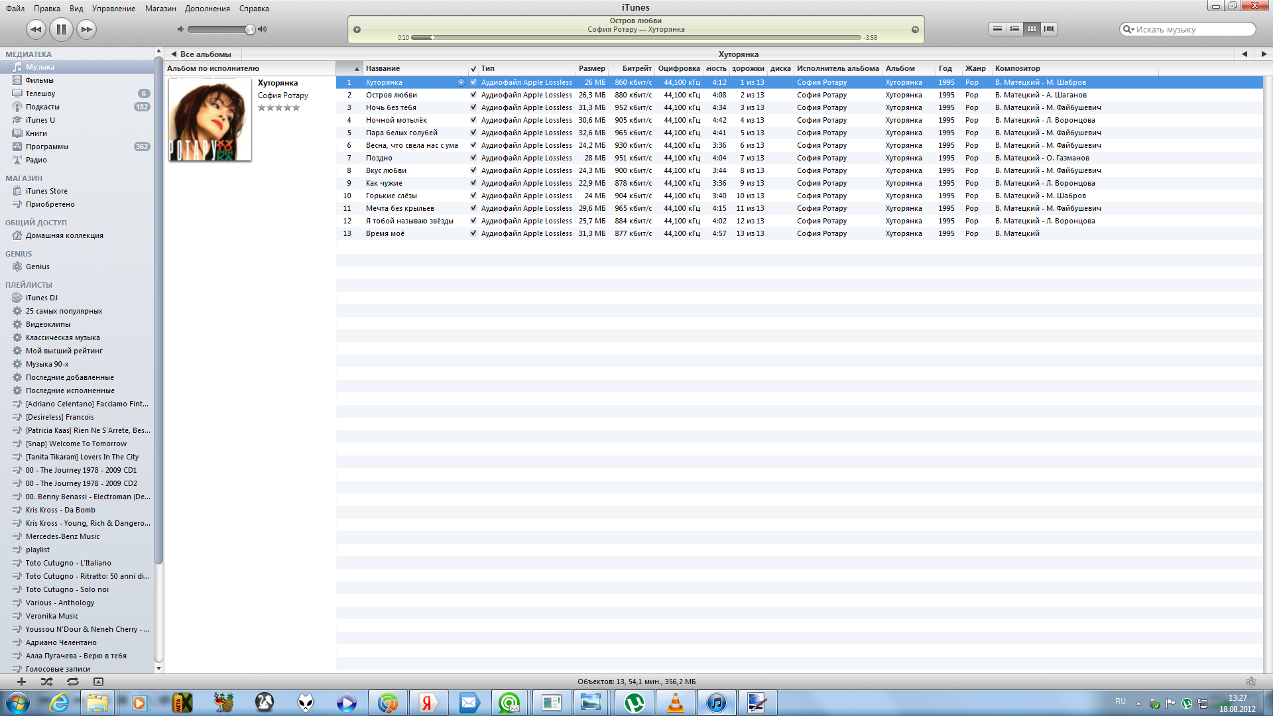Open the "Магазин" menu
The image size is (1273, 716).
[x=160, y=9]
